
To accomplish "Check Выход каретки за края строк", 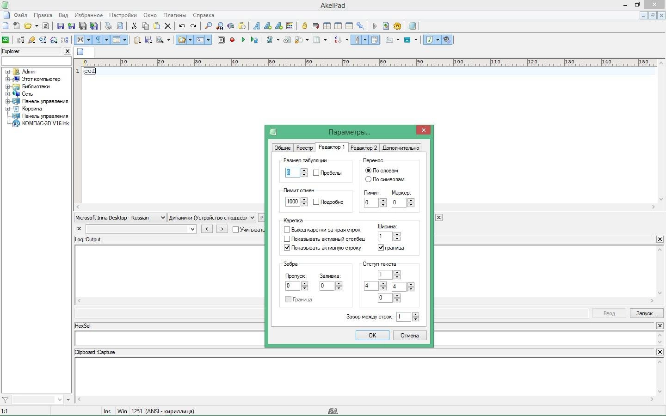I will (x=287, y=230).
